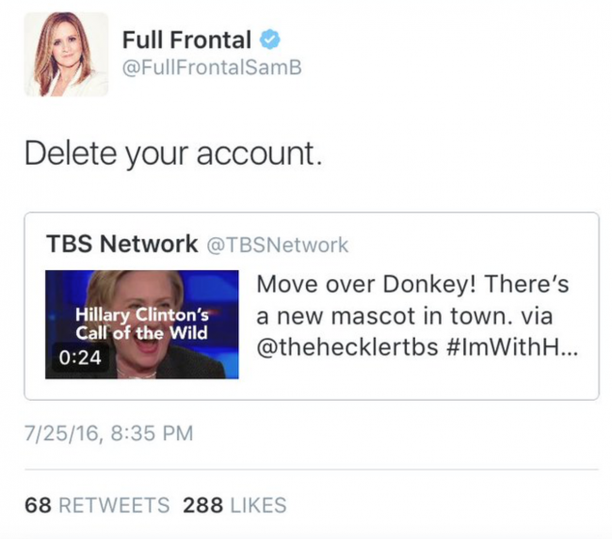
Task: Open the TBS Network display name
Action: tap(121, 245)
